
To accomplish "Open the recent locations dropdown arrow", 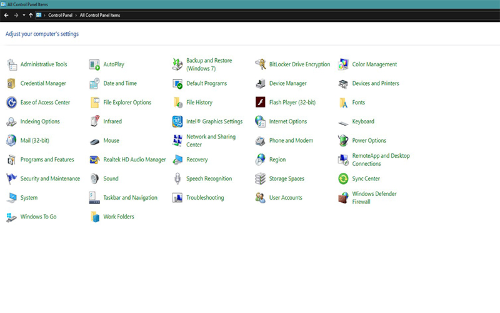I will [24, 15].
